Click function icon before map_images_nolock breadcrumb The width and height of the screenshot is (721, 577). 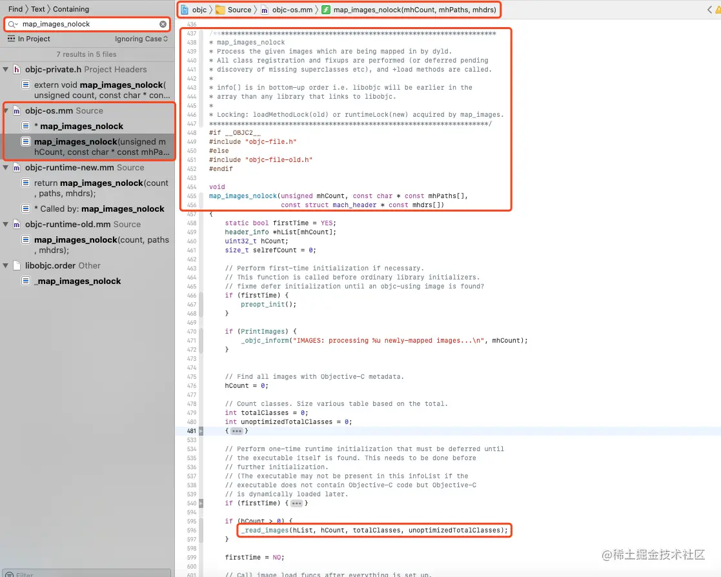click(x=326, y=10)
